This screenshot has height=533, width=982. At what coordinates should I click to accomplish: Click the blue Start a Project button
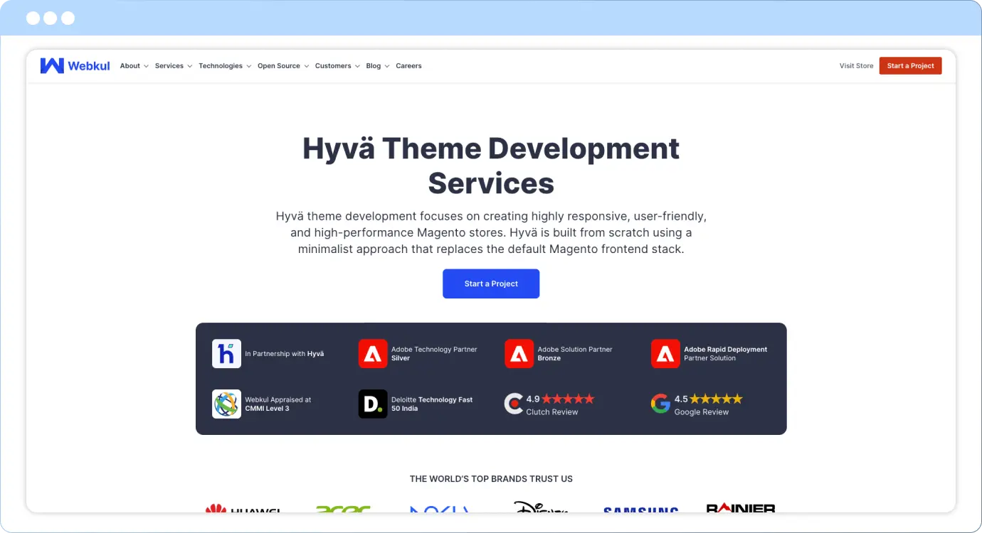491,283
